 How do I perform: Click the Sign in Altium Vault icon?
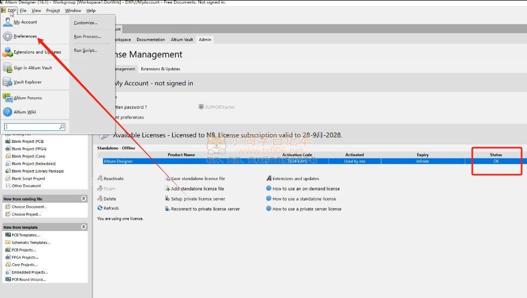point(8,68)
